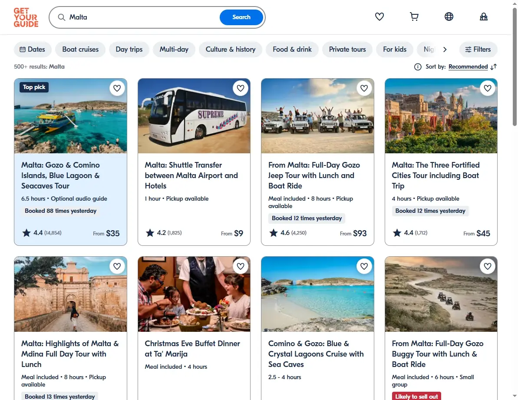Image resolution: width=518 pixels, height=400 pixels.
Task: Select the For kids chip
Action: (394, 50)
